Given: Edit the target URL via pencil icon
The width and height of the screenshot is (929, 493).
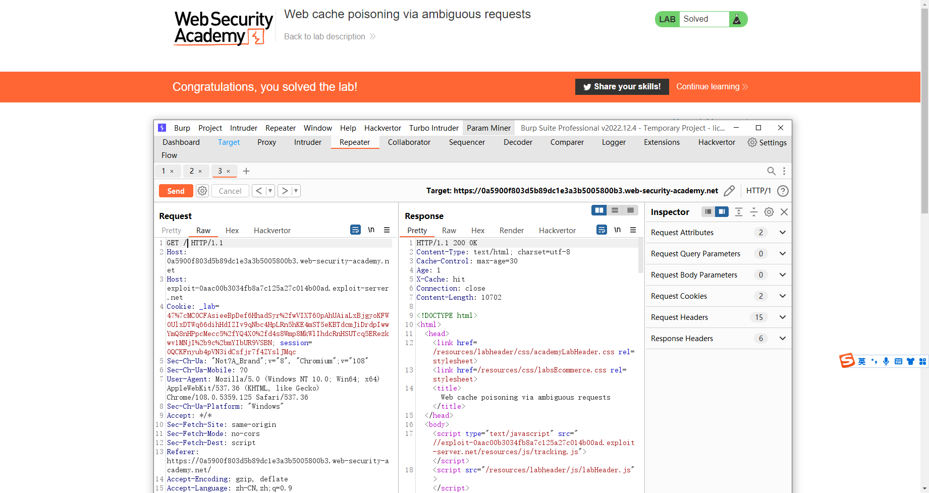Looking at the screenshot, I should 729,191.
